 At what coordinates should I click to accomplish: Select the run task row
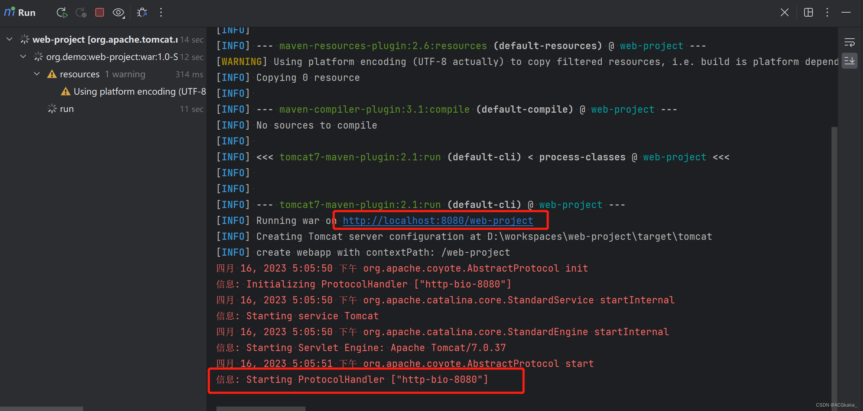103,109
